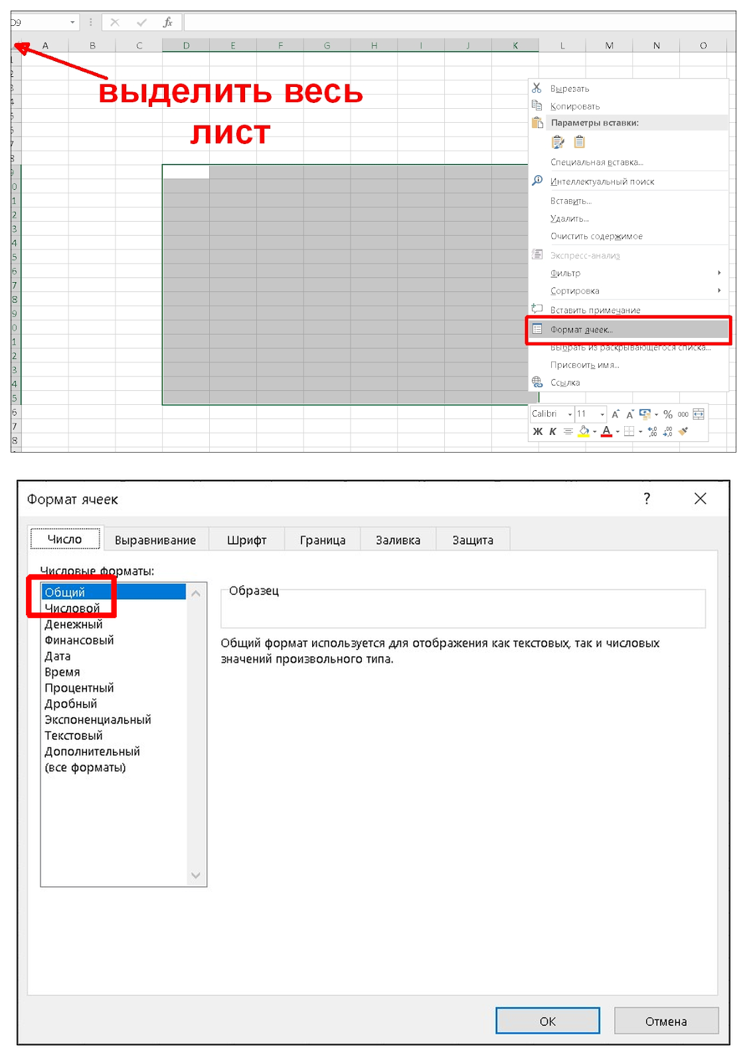The height and width of the screenshot is (1062, 747).
Task: Click the insert function fx icon
Action: [168, 23]
